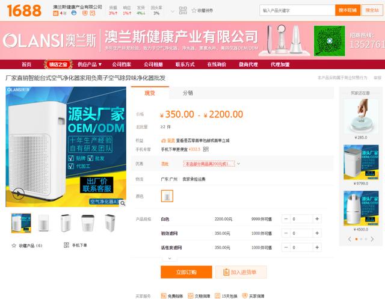Click the QR icon next to mobile price
The width and height of the screenshot is (385, 299).
coord(206,149)
